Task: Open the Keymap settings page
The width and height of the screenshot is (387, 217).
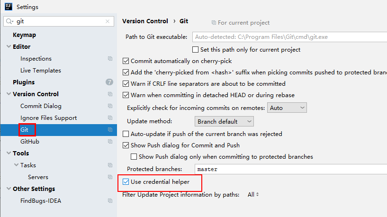Action: click(25, 35)
